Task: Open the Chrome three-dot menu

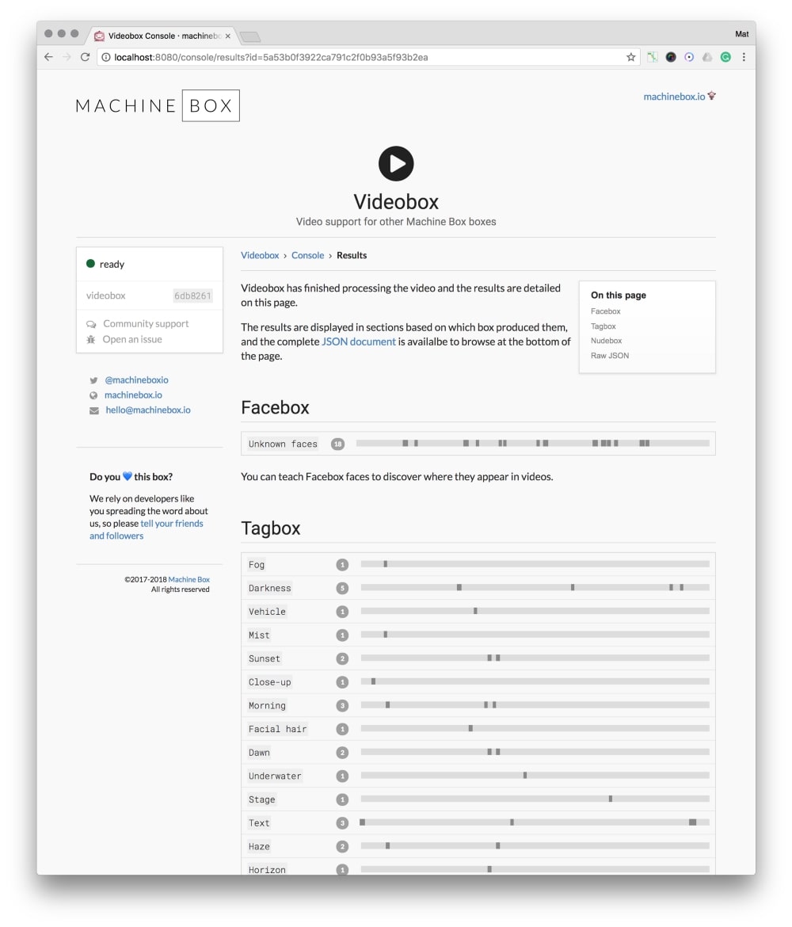Action: click(744, 57)
